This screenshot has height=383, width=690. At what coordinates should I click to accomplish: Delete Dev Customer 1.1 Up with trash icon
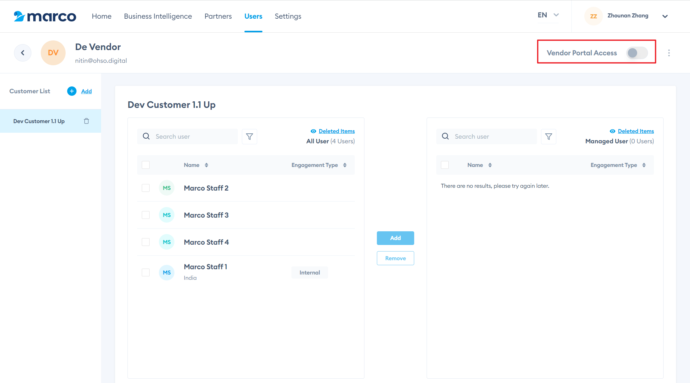coord(86,121)
